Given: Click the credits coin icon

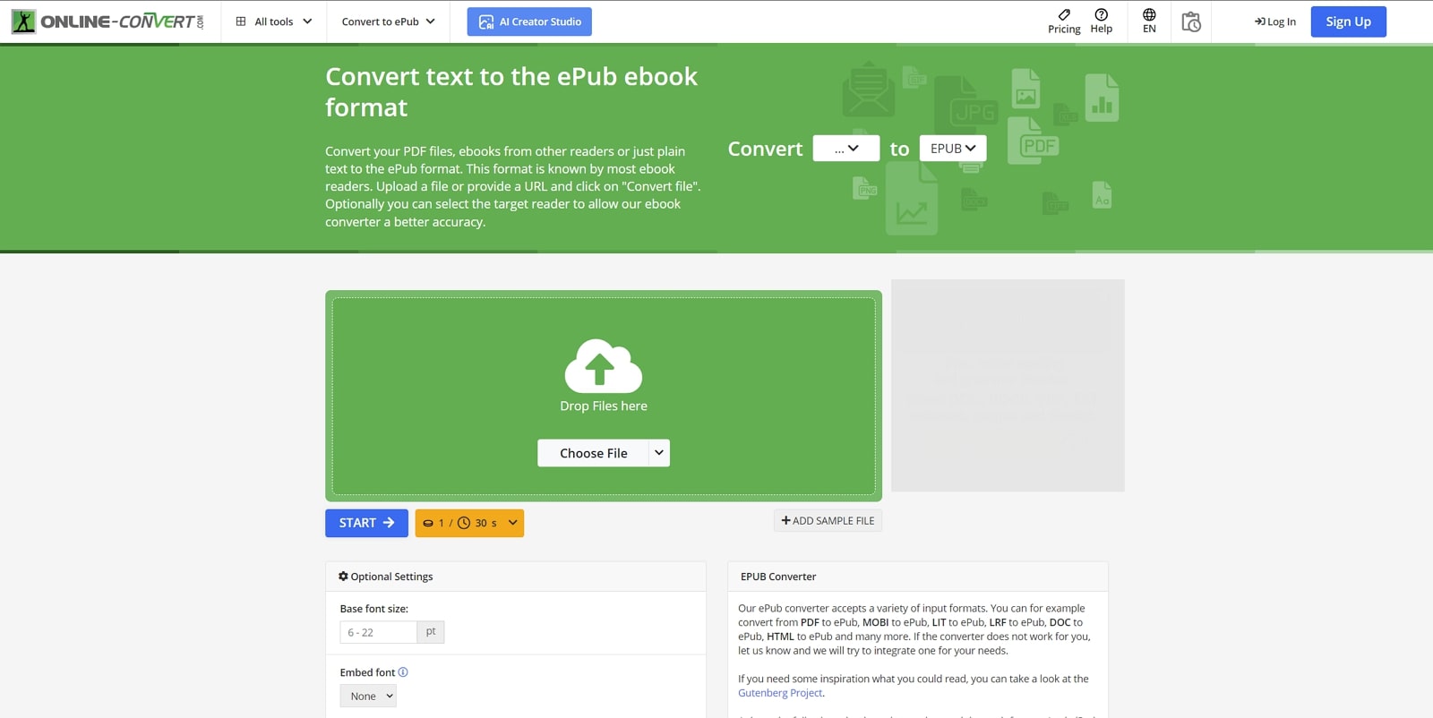Looking at the screenshot, I should tap(428, 523).
